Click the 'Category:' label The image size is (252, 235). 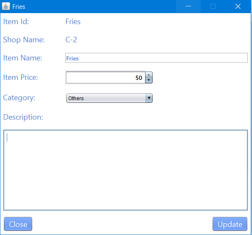pyautogui.click(x=19, y=98)
